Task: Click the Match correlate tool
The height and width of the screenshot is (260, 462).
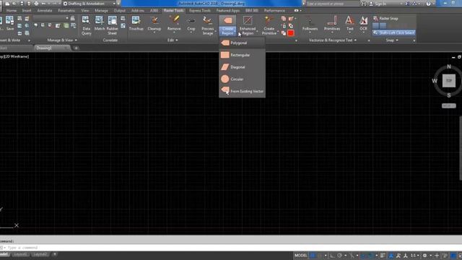Action: pyautogui.click(x=100, y=24)
